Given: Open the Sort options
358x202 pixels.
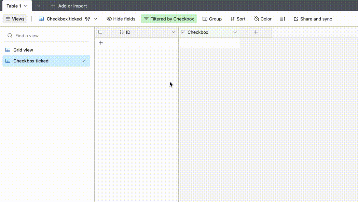Looking at the screenshot, I should point(238,19).
